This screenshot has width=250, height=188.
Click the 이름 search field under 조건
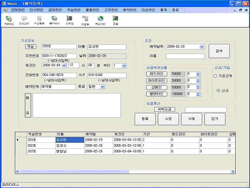click(185, 56)
